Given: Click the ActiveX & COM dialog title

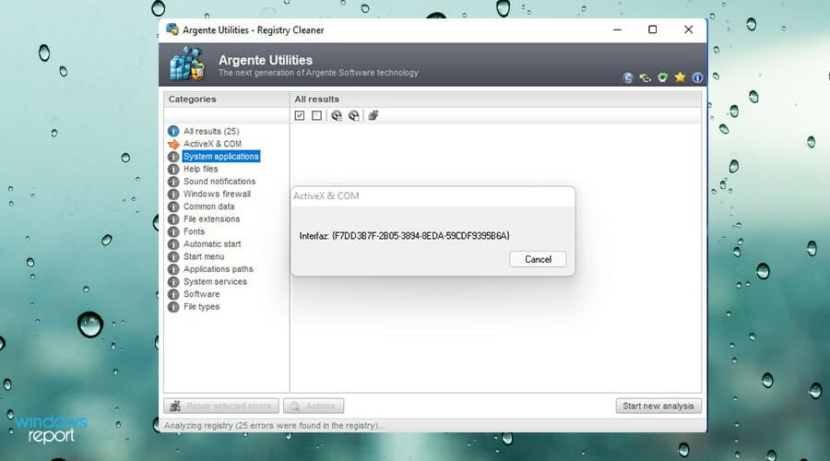Looking at the screenshot, I should (326, 195).
